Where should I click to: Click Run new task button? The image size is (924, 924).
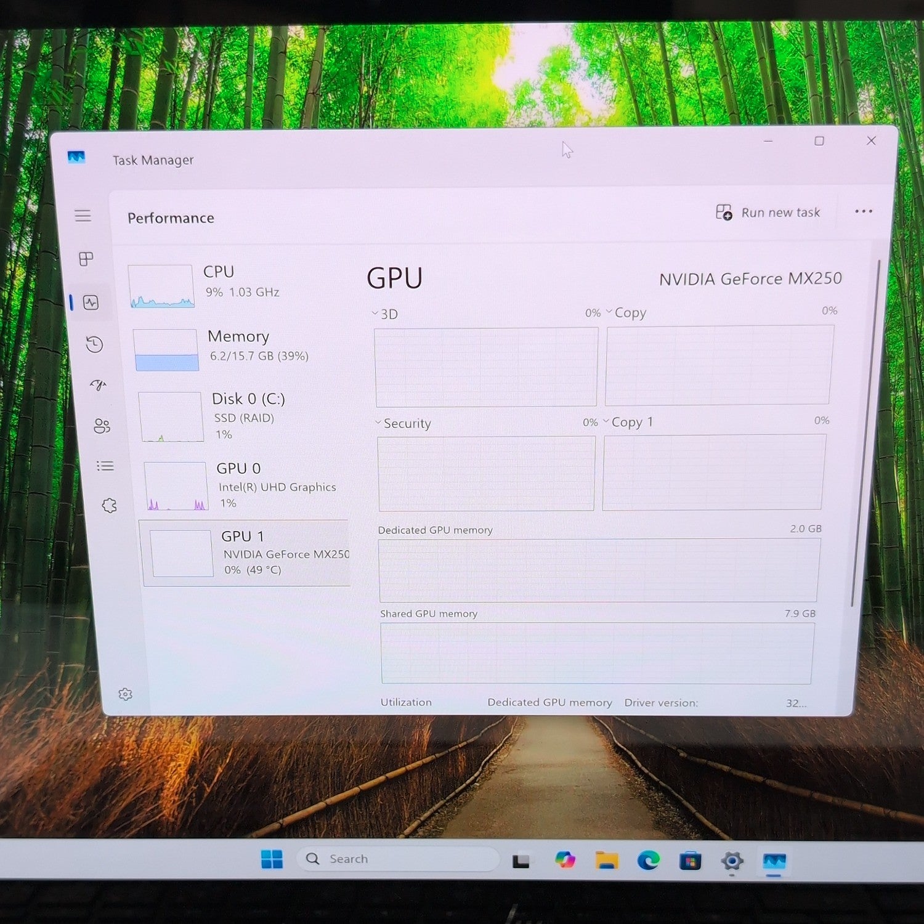click(x=768, y=213)
